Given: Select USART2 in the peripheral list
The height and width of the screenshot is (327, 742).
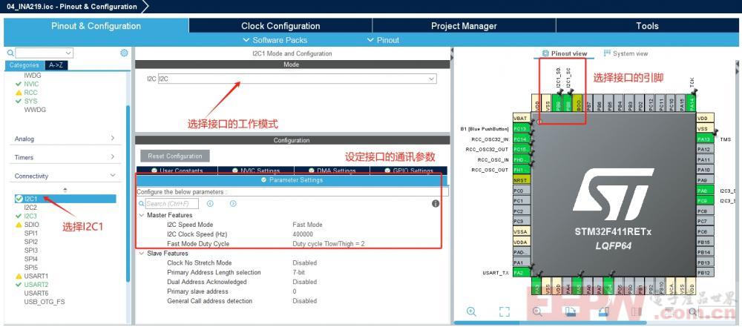Looking at the screenshot, I should pos(36,285).
